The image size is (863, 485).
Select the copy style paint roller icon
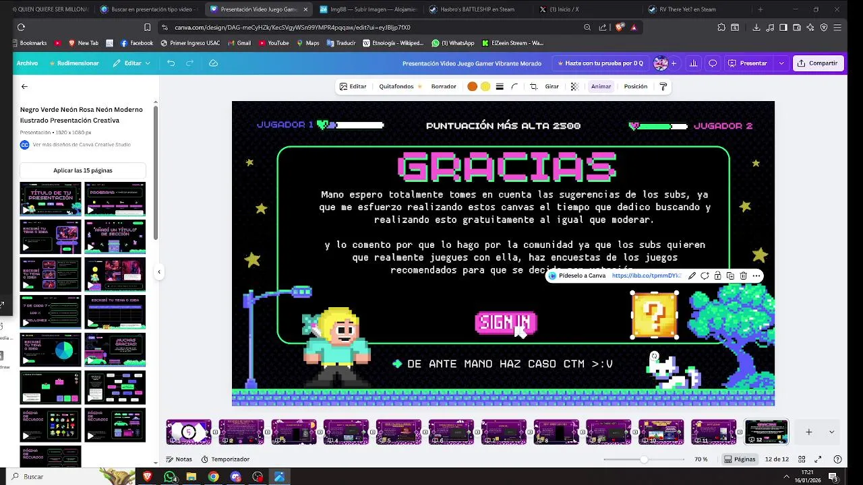[x=663, y=86]
